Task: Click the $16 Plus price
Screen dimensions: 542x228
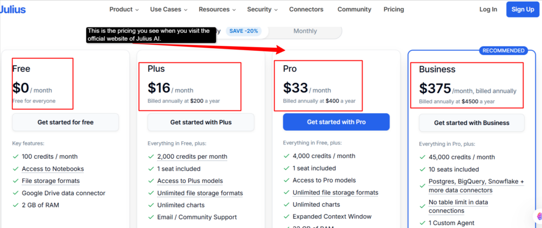Action: 159,88
